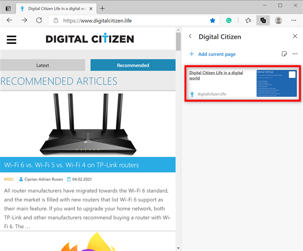The height and width of the screenshot is (251, 303).
Task: Open the Grammarly extension icon
Action: coord(229,20)
